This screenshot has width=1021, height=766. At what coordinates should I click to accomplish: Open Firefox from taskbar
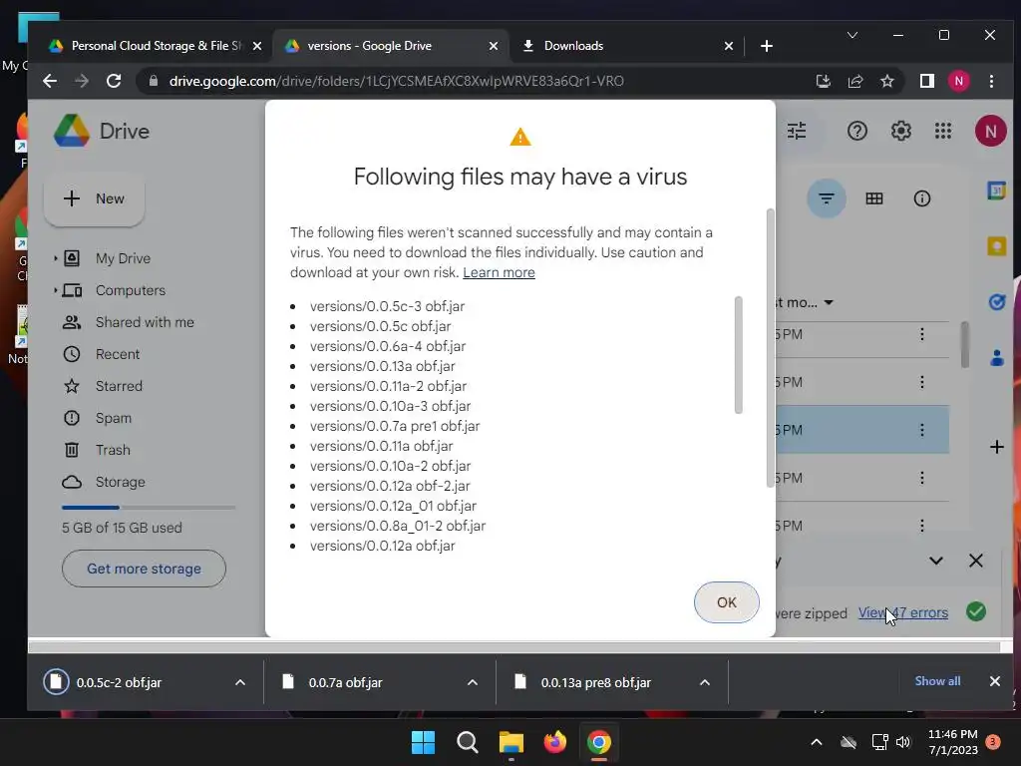554,742
